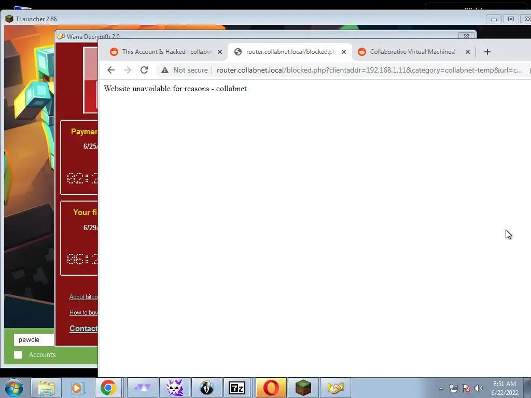Click the TLauncher 2.86 title bar icon
531x398 pixels.
point(9,19)
